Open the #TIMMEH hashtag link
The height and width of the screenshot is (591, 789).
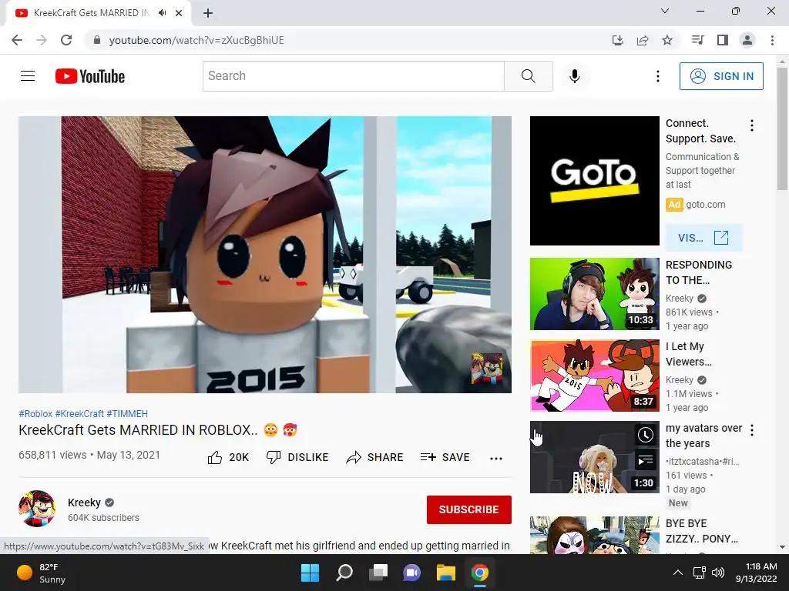click(127, 413)
